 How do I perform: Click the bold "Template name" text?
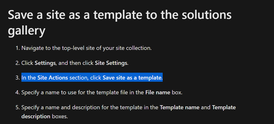coord(180,107)
